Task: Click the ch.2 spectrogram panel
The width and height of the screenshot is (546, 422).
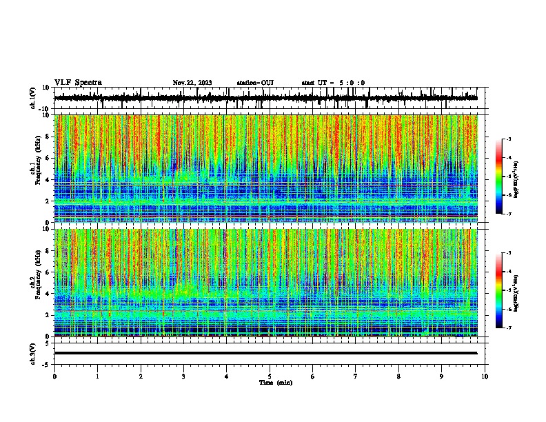Action: point(266,283)
